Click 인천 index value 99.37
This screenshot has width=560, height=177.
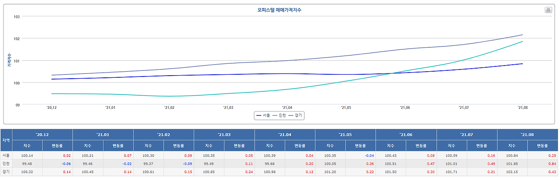pos(148,163)
